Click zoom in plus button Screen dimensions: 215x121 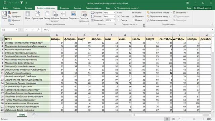pyautogui.click(x=204, y=119)
